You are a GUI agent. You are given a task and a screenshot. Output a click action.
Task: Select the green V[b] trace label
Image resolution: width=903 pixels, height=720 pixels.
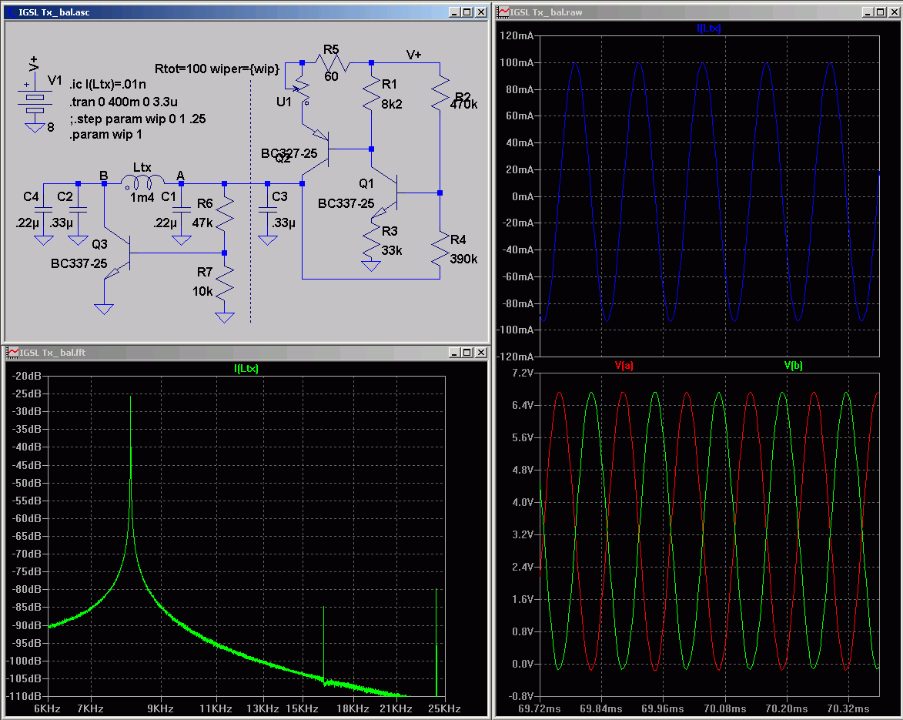click(793, 366)
